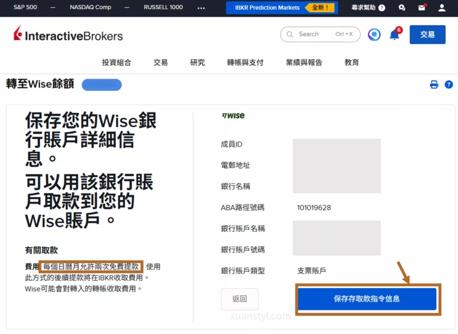
Task: Click the blue 交易 button in header
Action: point(427,34)
